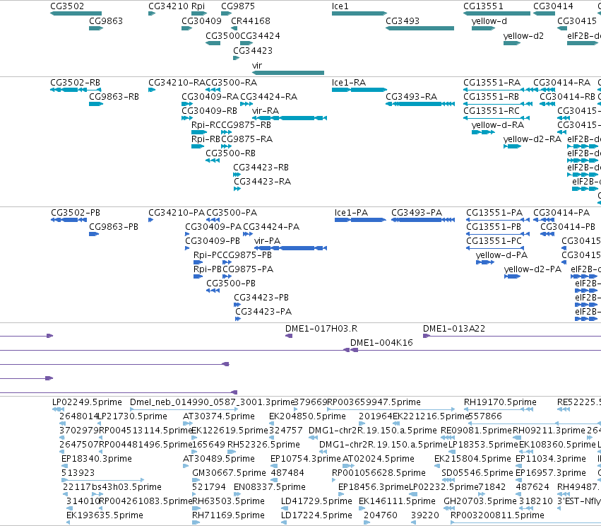Click the EK193635.5prime EST label
The image size is (601, 526).
(105, 515)
